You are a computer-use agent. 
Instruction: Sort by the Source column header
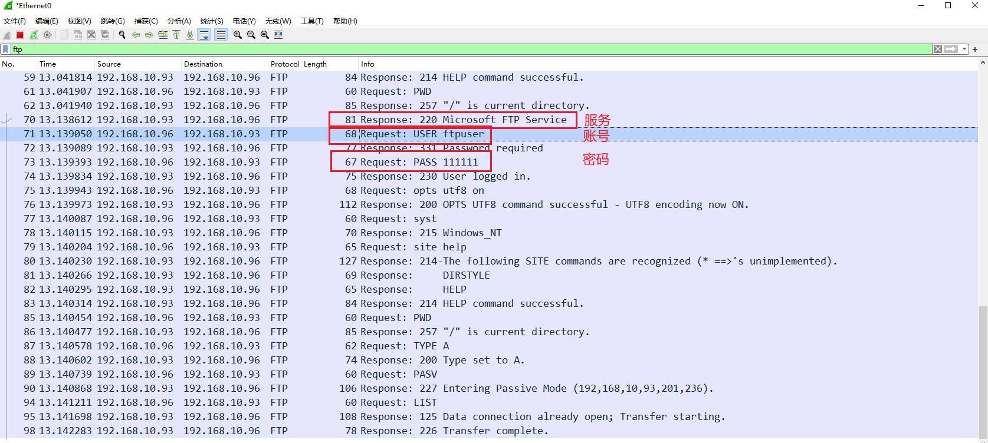pos(138,64)
